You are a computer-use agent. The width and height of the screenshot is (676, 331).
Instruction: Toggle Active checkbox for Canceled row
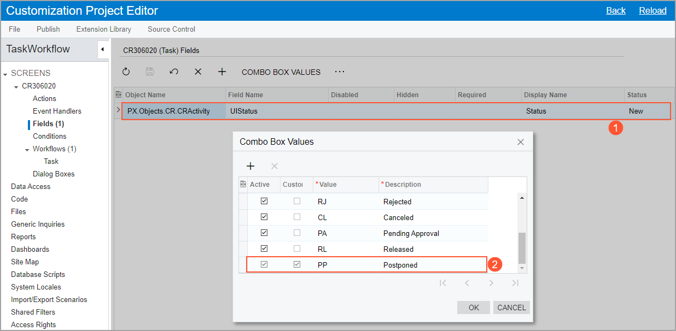264,217
